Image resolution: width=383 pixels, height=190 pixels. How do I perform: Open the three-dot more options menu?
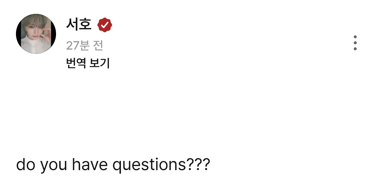(355, 43)
